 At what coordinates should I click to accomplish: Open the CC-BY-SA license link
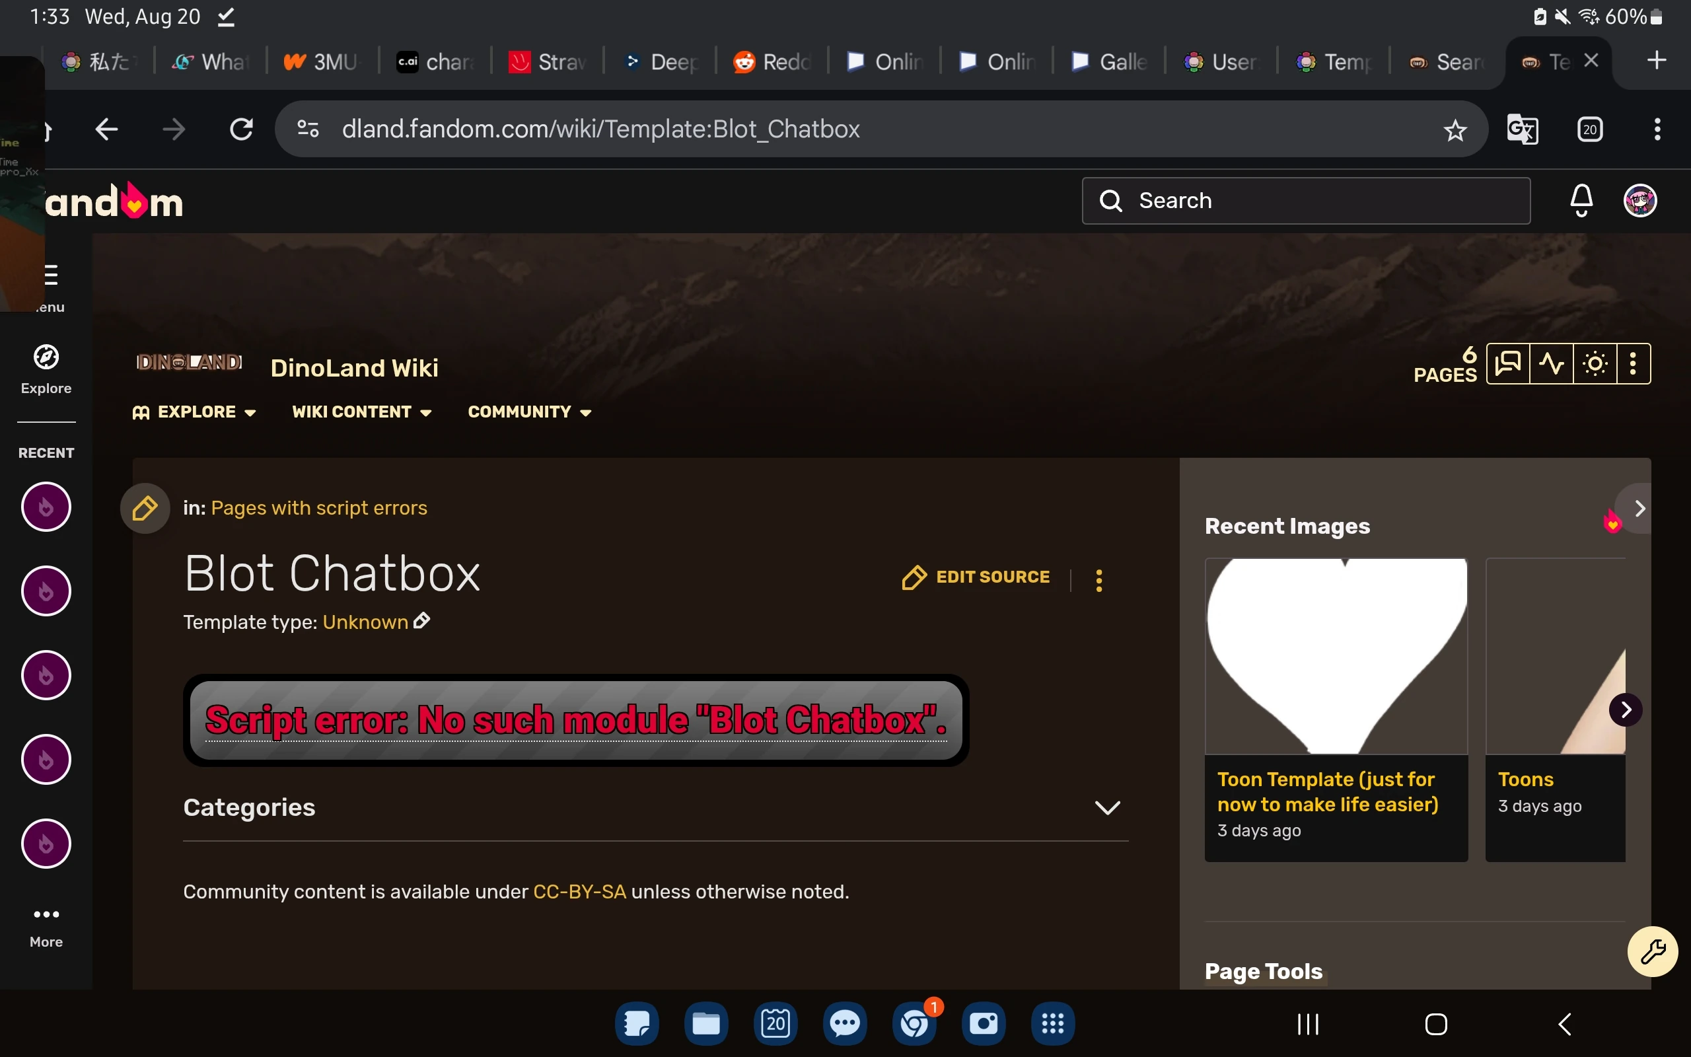click(579, 891)
